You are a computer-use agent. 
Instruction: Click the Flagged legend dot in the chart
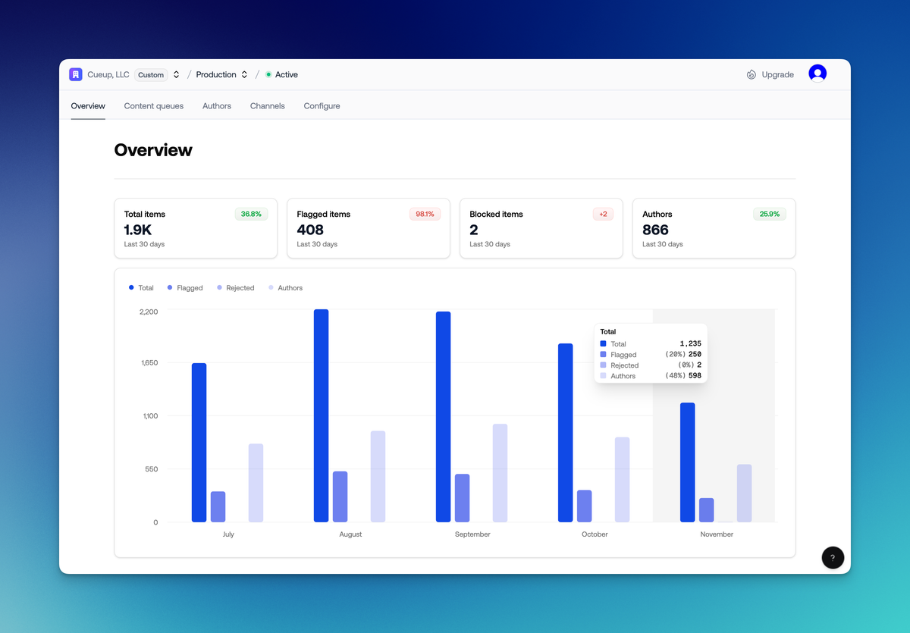tap(171, 287)
